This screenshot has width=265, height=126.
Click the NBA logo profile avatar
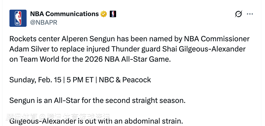coord(18,18)
